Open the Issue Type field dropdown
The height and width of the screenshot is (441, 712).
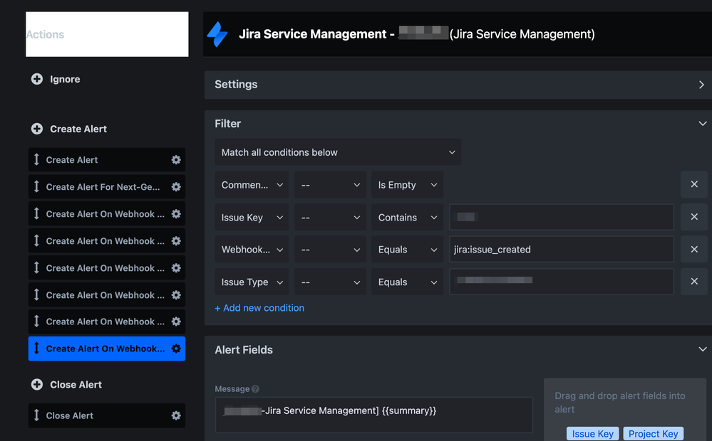[x=252, y=282]
